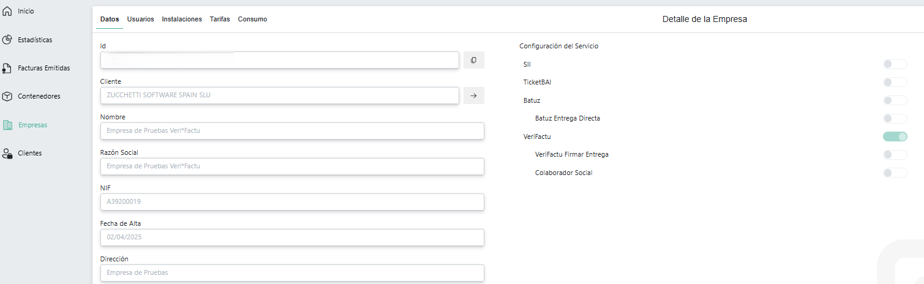This screenshot has height=284, width=924.
Task: Click the Configuración del Servicio label
Action: coord(559,46)
